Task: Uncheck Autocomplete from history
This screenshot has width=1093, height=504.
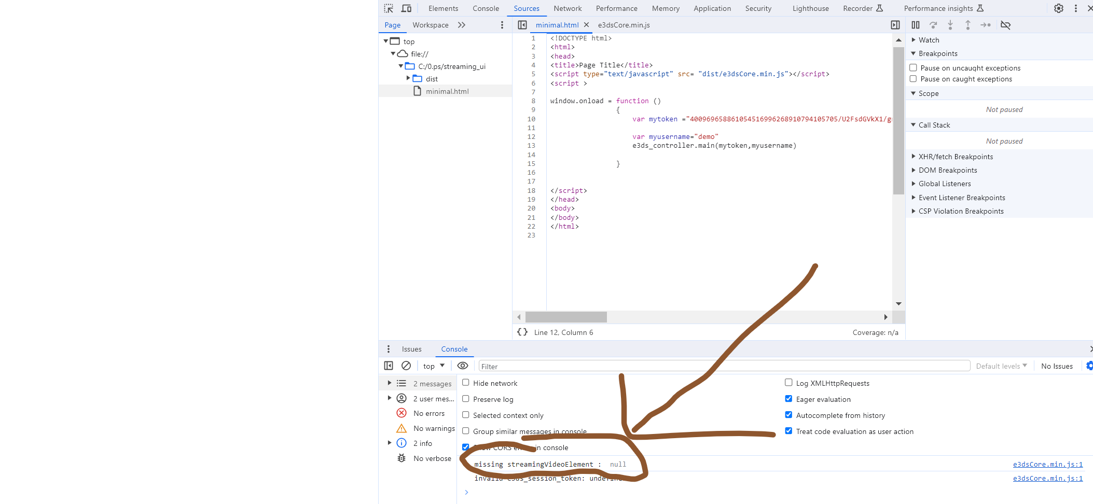Action: coord(788,415)
